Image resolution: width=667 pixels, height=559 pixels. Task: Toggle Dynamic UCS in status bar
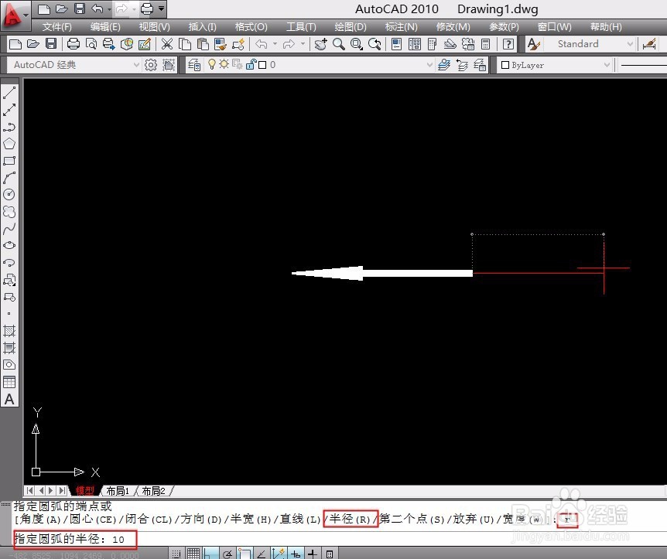(279, 554)
